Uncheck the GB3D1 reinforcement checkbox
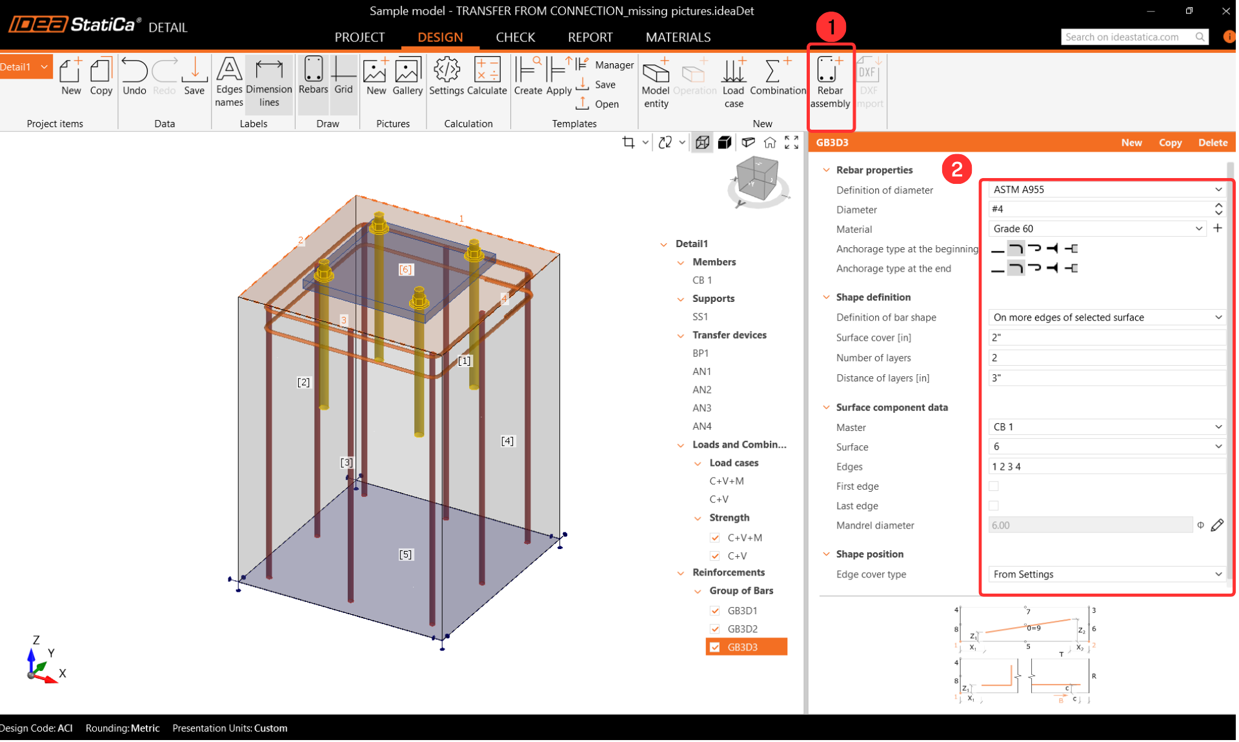This screenshot has width=1239, height=742. 715,611
